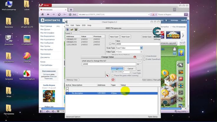Tick the Active box for the 125199C8 entry

click(67, 93)
